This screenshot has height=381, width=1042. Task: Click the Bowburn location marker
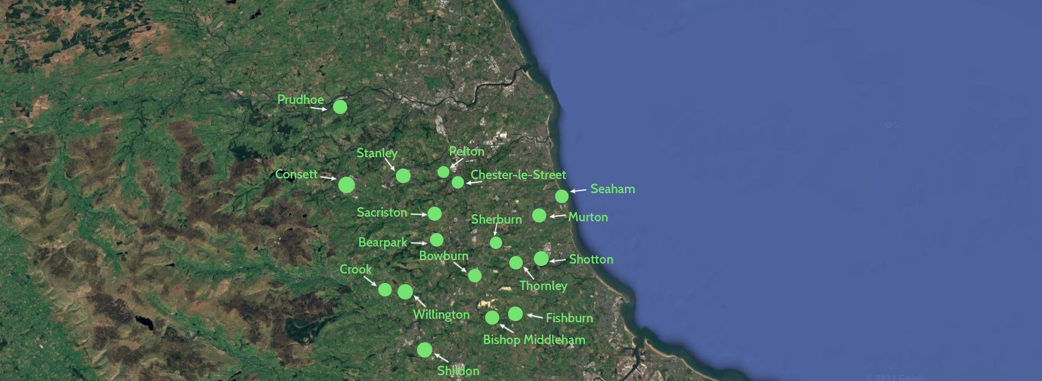tap(475, 275)
